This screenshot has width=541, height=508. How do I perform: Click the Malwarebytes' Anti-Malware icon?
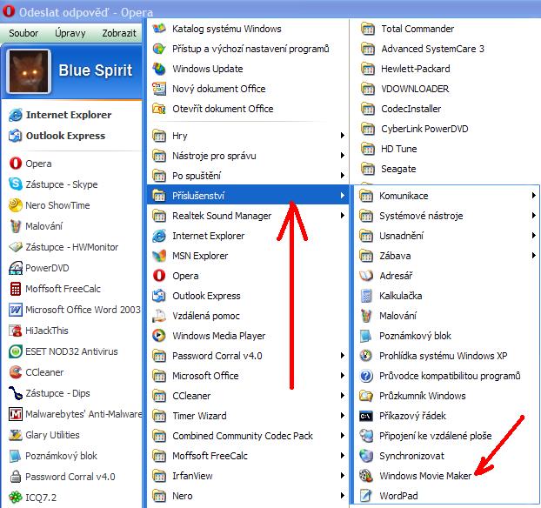click(16, 414)
